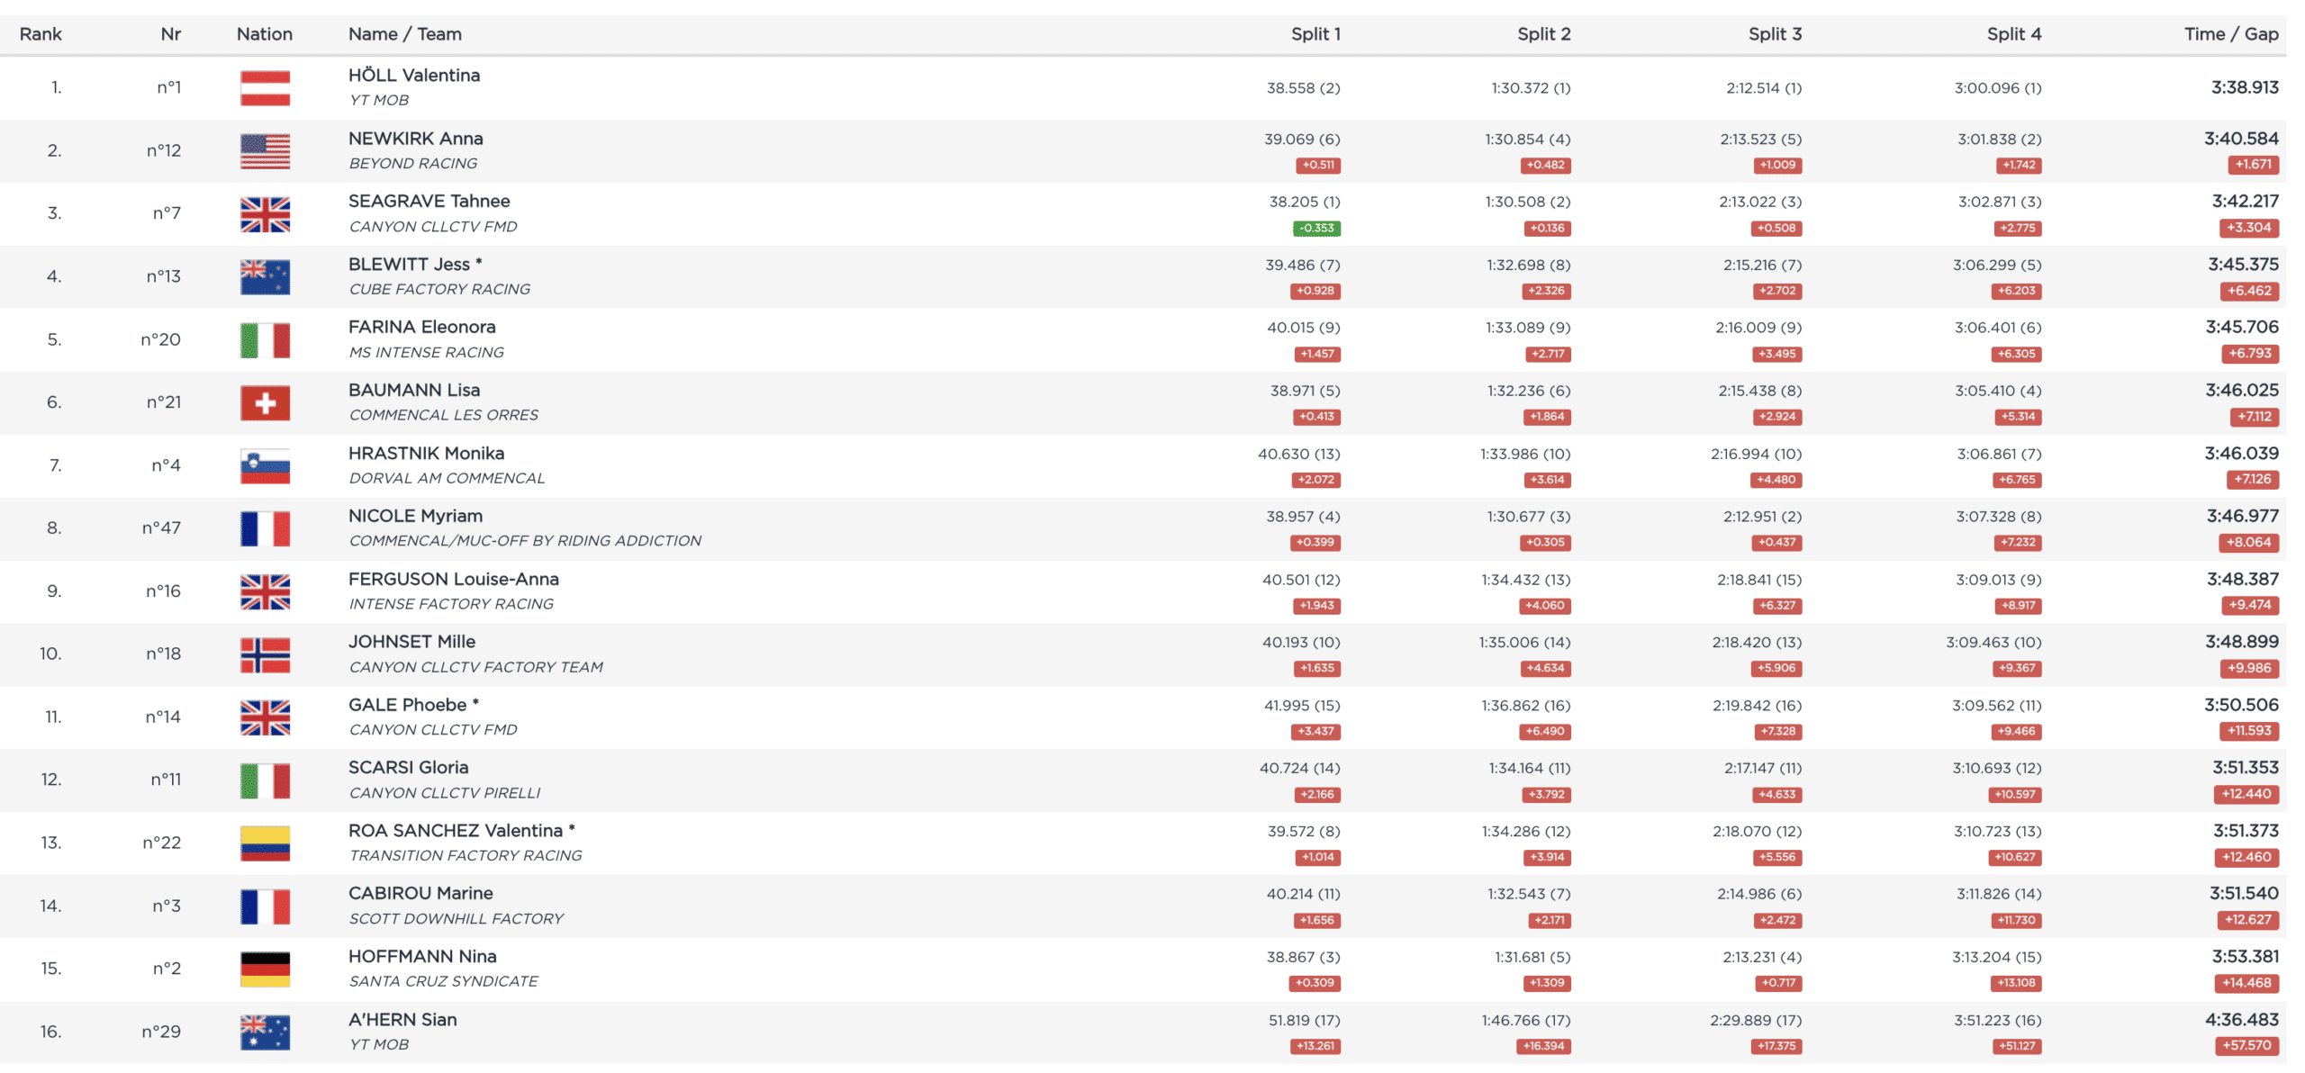
Task: Click the Name / Team column header
Action: click(404, 34)
